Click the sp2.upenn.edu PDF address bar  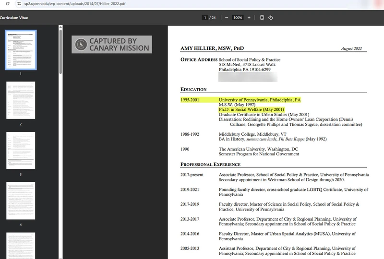coord(75,4)
